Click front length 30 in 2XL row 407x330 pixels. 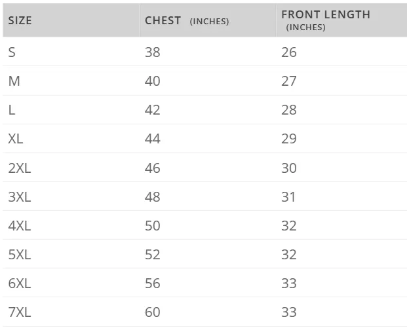[289, 168]
